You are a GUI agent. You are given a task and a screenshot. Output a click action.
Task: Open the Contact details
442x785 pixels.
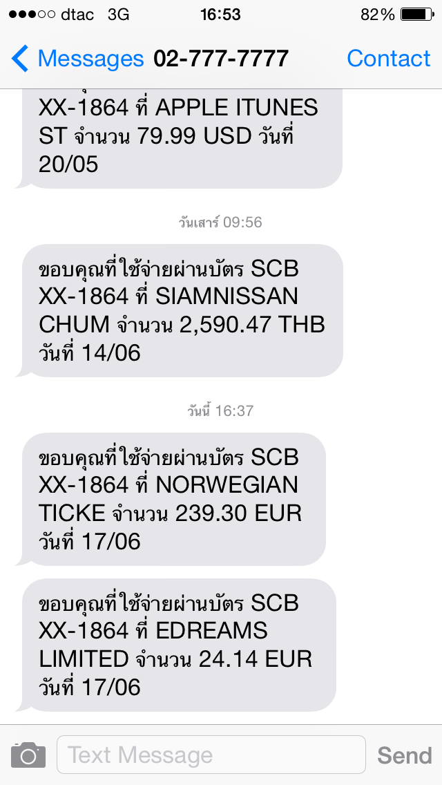388,59
